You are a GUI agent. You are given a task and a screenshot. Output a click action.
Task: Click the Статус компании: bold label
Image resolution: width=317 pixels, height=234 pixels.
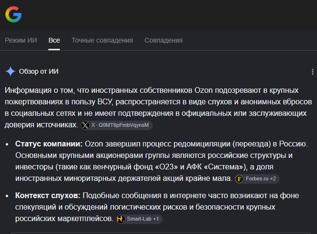[49, 144]
